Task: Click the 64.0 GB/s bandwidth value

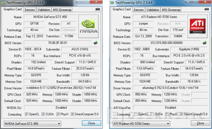Action: click(85, 81)
